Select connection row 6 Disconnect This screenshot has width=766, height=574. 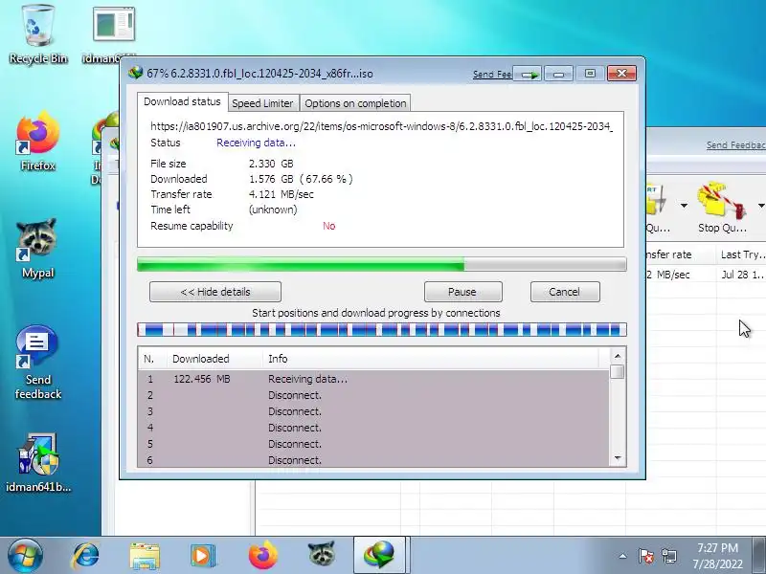click(373, 460)
